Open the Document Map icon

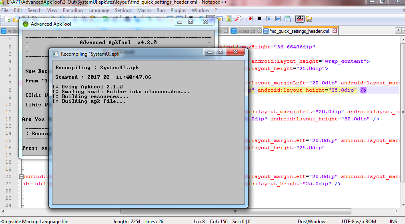coord(229,18)
